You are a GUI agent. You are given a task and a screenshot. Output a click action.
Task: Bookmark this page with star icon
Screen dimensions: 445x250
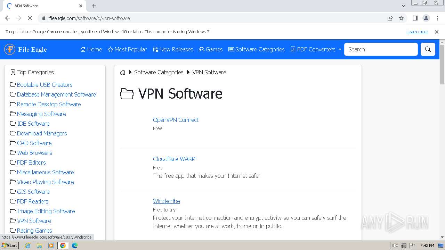[x=401, y=18]
